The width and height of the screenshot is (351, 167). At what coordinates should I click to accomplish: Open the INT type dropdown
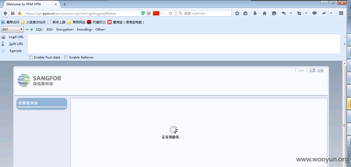point(12,30)
